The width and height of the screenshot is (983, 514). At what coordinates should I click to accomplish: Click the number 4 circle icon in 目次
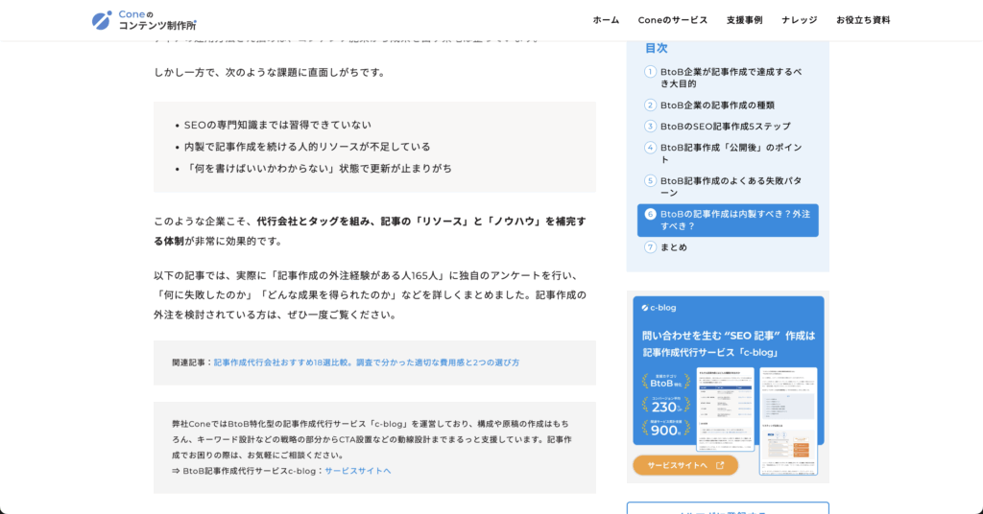[x=650, y=148]
